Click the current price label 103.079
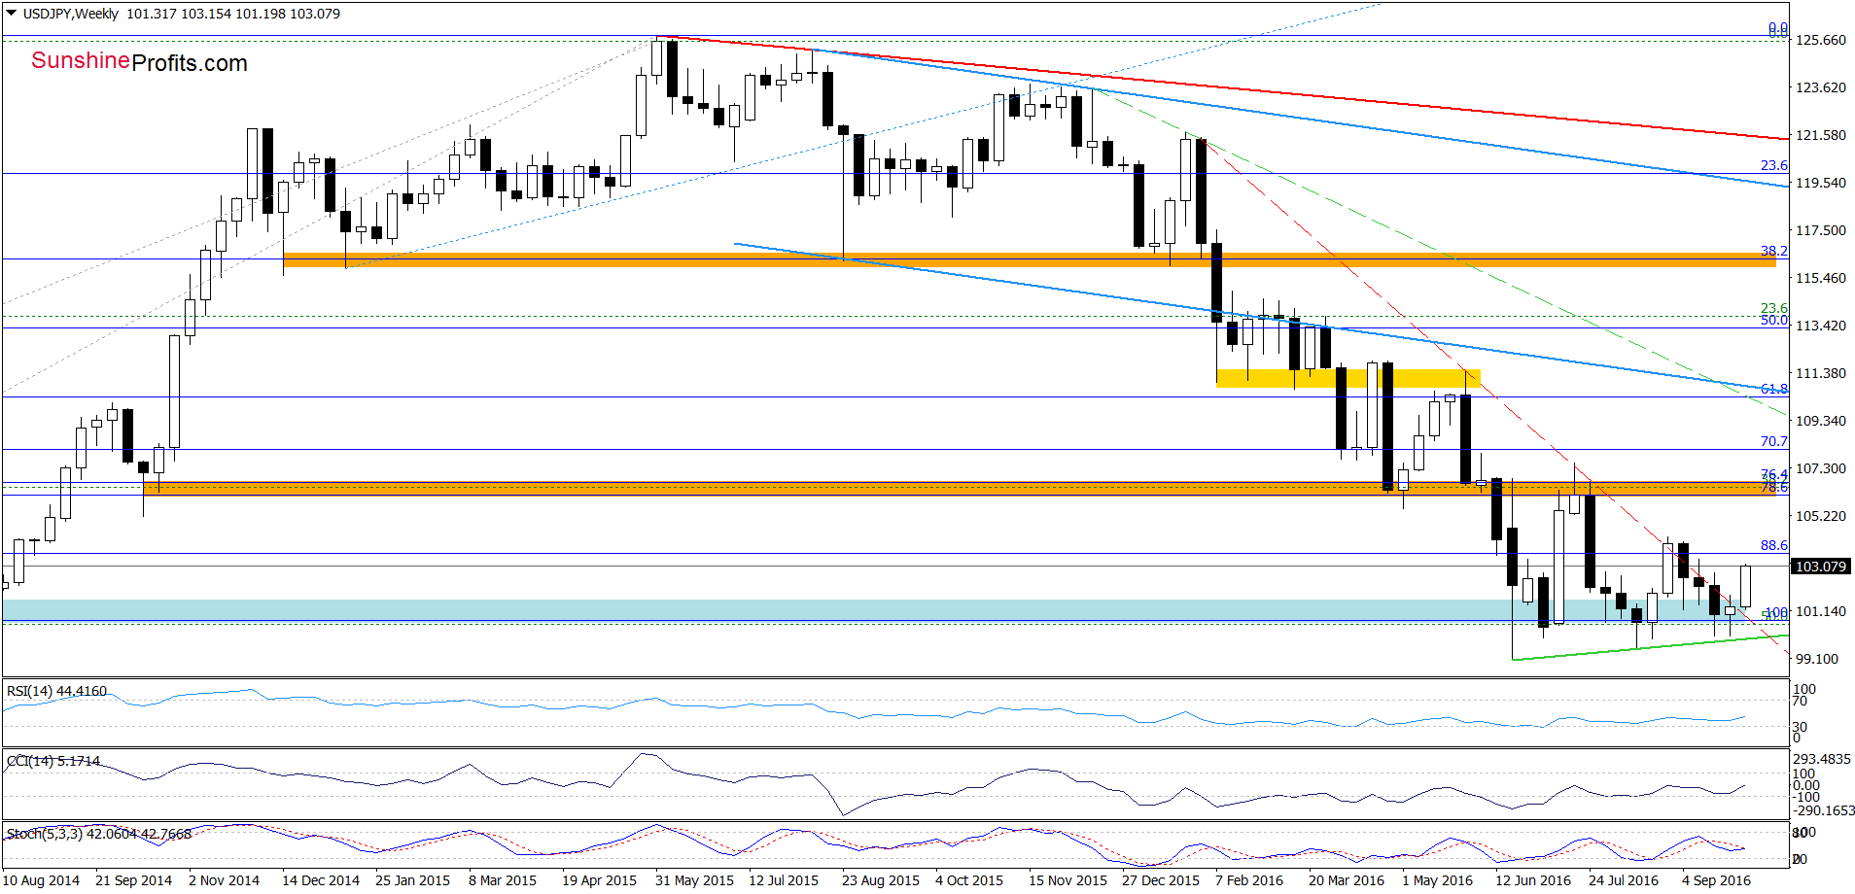 1820,567
